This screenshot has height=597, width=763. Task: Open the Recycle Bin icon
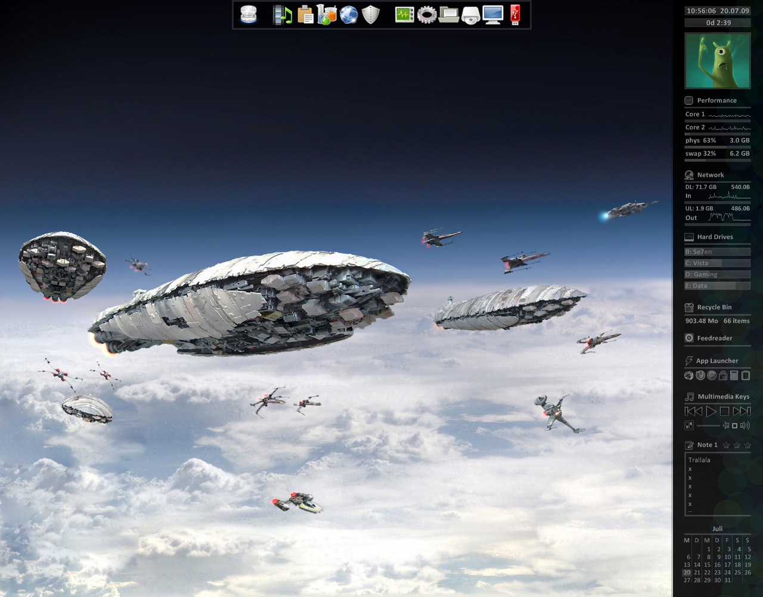pyautogui.click(x=689, y=307)
